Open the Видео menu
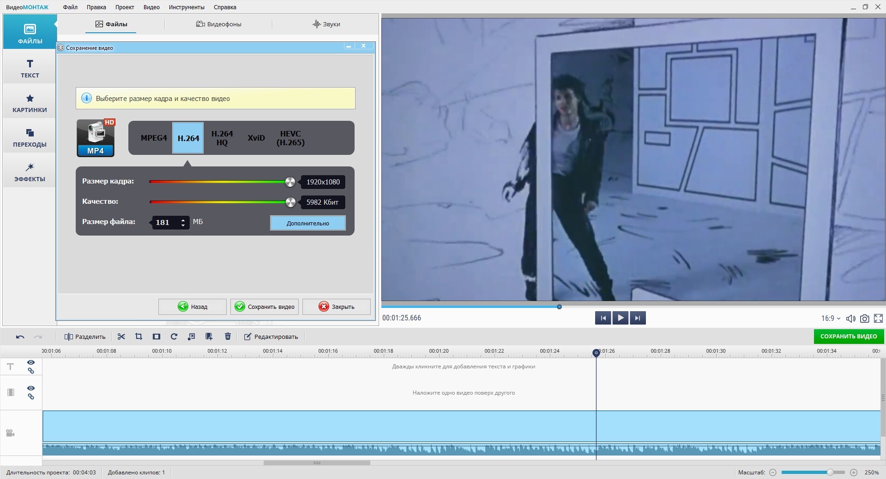The height and width of the screenshot is (479, 886). tap(151, 7)
